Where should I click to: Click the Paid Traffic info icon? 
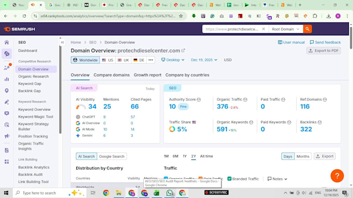click(x=283, y=100)
